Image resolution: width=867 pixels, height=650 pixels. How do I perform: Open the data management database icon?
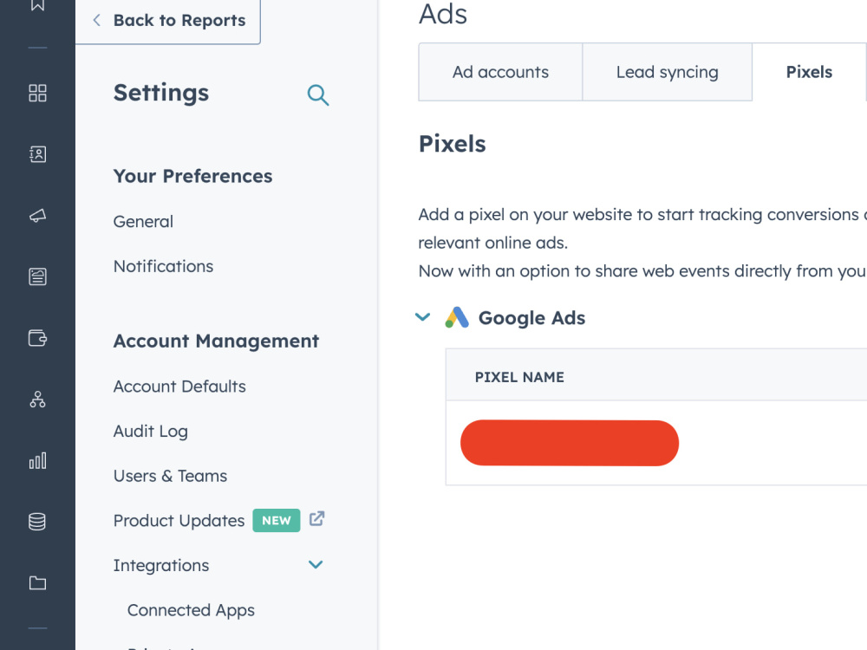[x=37, y=521]
